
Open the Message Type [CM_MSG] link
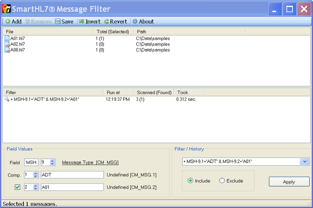[90, 162]
